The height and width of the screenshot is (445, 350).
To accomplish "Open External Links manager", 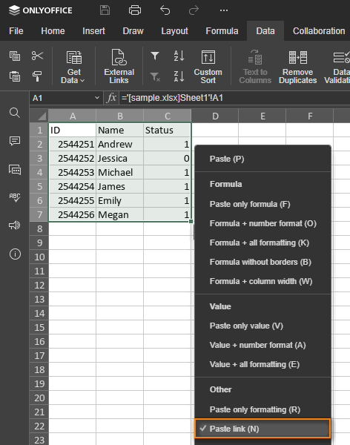I will coord(119,67).
